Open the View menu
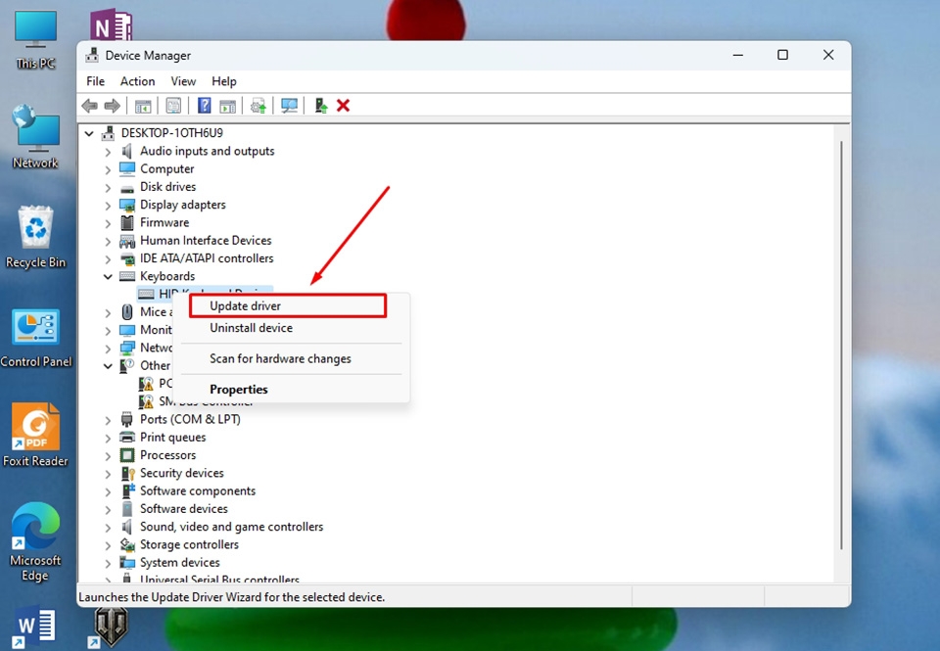Screen dimensions: 940x651 tap(183, 81)
